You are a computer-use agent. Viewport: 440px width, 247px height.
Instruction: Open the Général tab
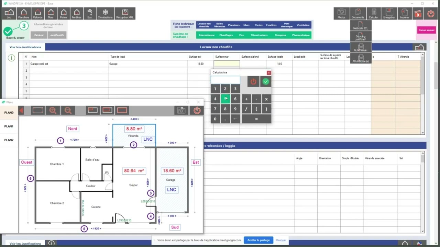[x=39, y=35]
